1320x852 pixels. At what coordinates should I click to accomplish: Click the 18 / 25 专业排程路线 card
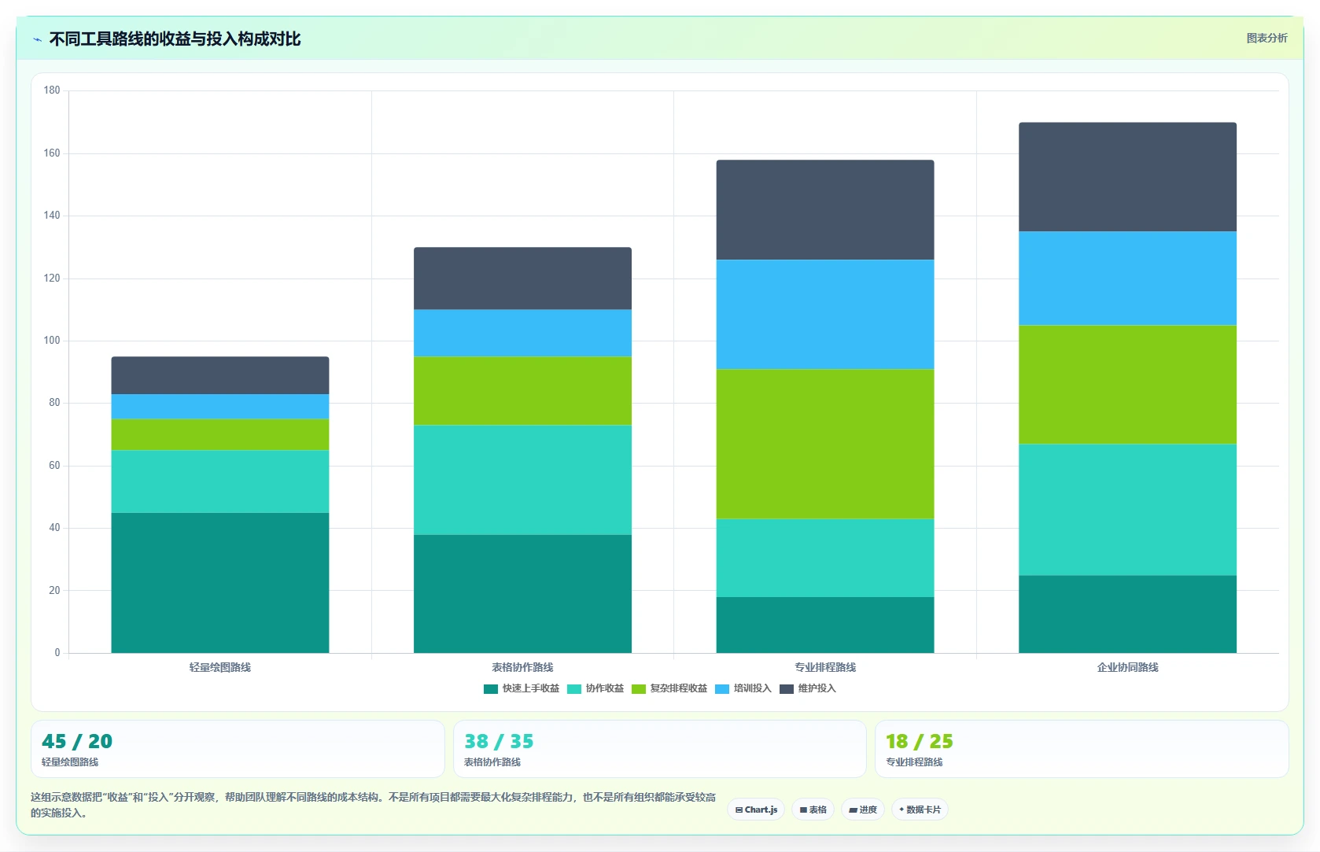1082,749
